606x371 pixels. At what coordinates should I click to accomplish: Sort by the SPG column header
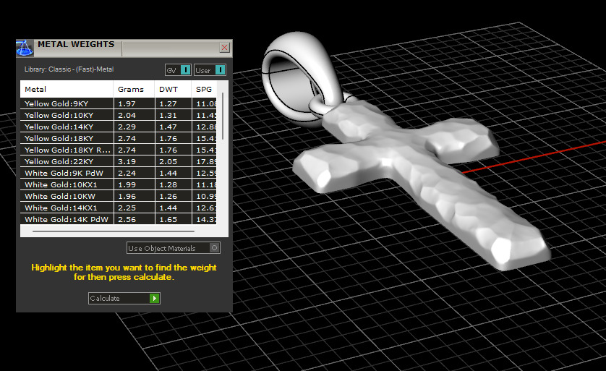[x=204, y=89]
